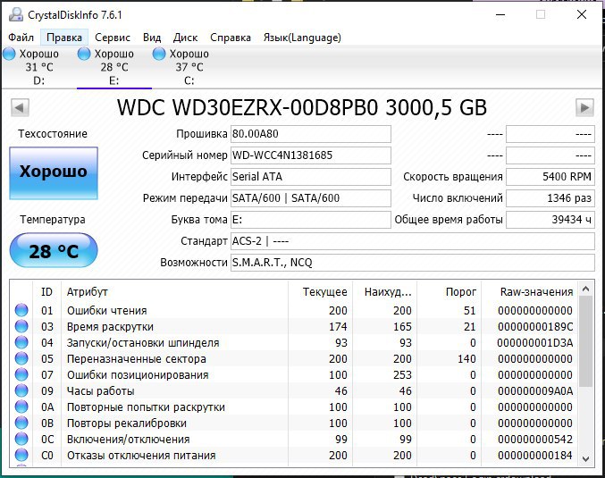Click the 28 °C temperature button
Screen dimensions: 605x478
point(54,250)
